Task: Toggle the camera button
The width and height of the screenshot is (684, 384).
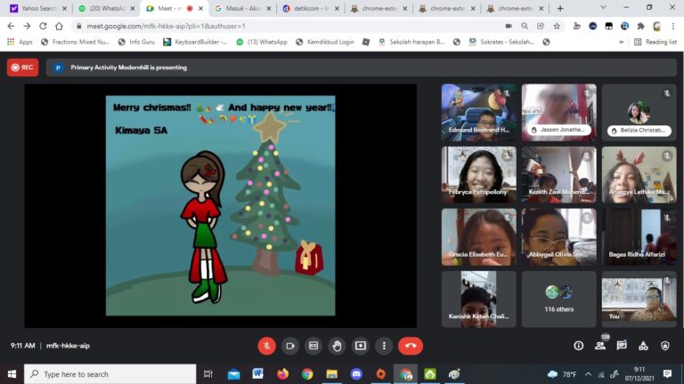Action: coord(289,346)
